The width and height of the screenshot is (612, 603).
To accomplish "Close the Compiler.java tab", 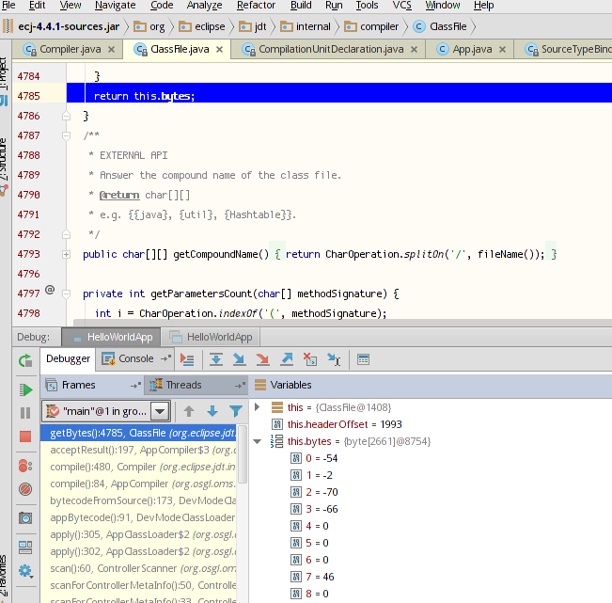I will point(111,50).
